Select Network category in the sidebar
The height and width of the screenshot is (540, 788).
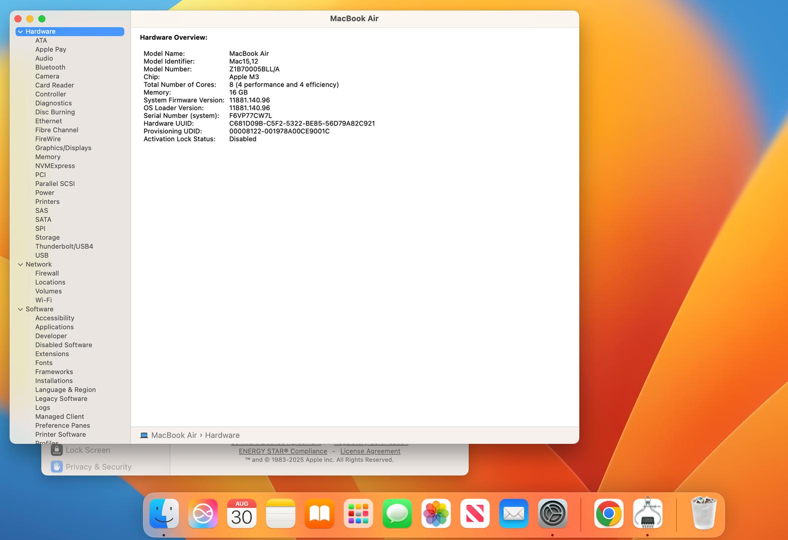click(x=39, y=264)
